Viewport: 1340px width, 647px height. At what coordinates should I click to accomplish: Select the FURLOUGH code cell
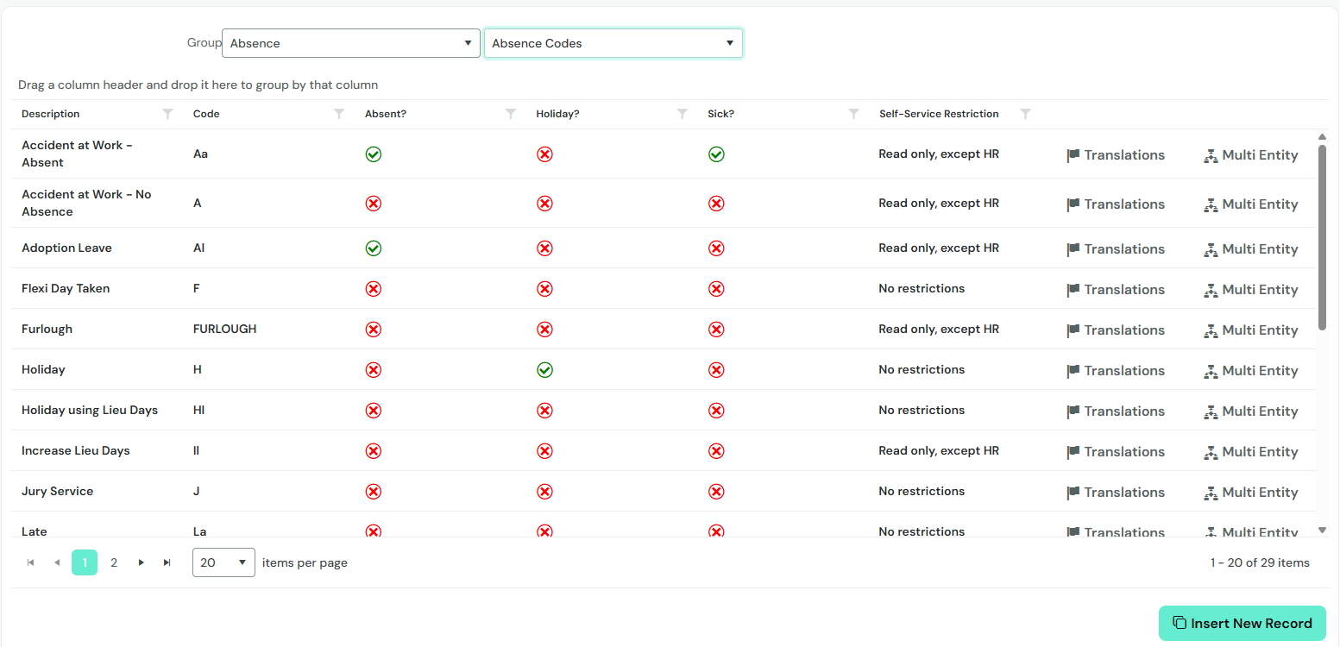225,330
